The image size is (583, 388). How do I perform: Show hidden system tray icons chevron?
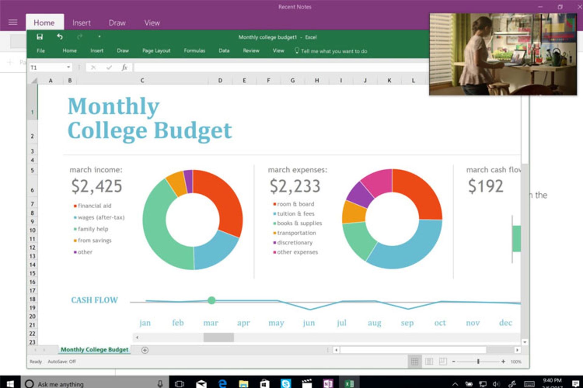click(455, 384)
